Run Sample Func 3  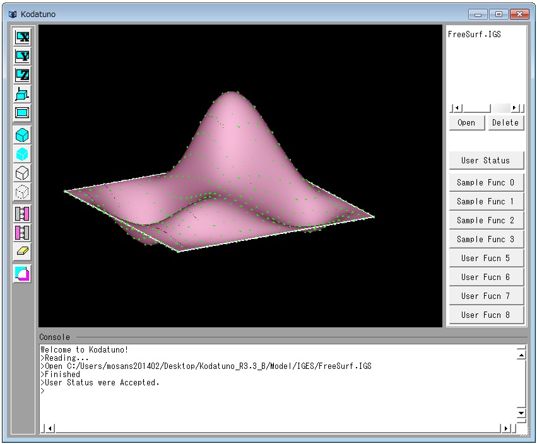click(486, 240)
